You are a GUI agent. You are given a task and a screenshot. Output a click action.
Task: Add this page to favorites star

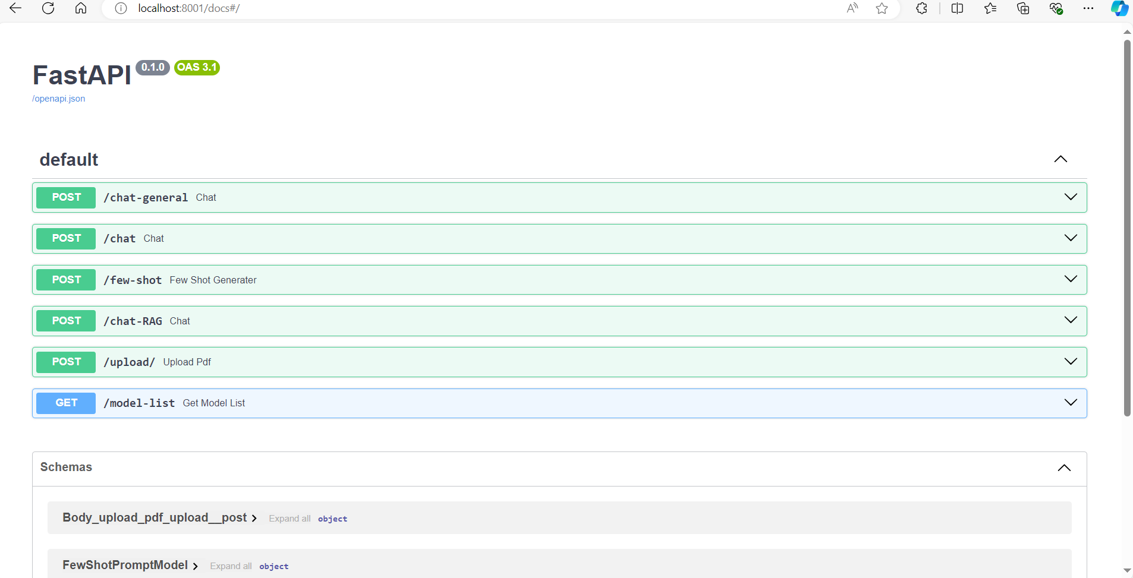(882, 8)
